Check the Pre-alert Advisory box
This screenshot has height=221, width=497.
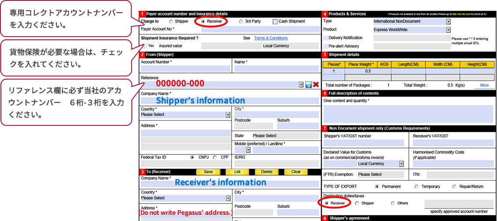tap(325, 46)
